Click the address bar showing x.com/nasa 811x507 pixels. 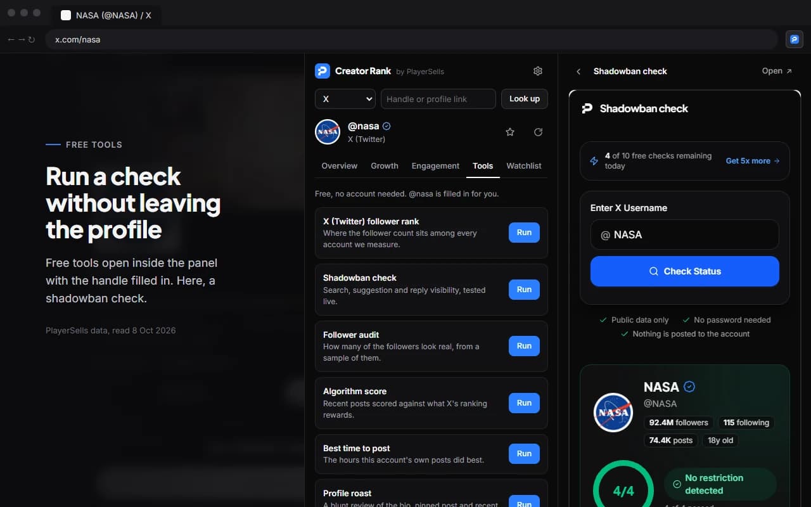pyautogui.click(x=411, y=39)
